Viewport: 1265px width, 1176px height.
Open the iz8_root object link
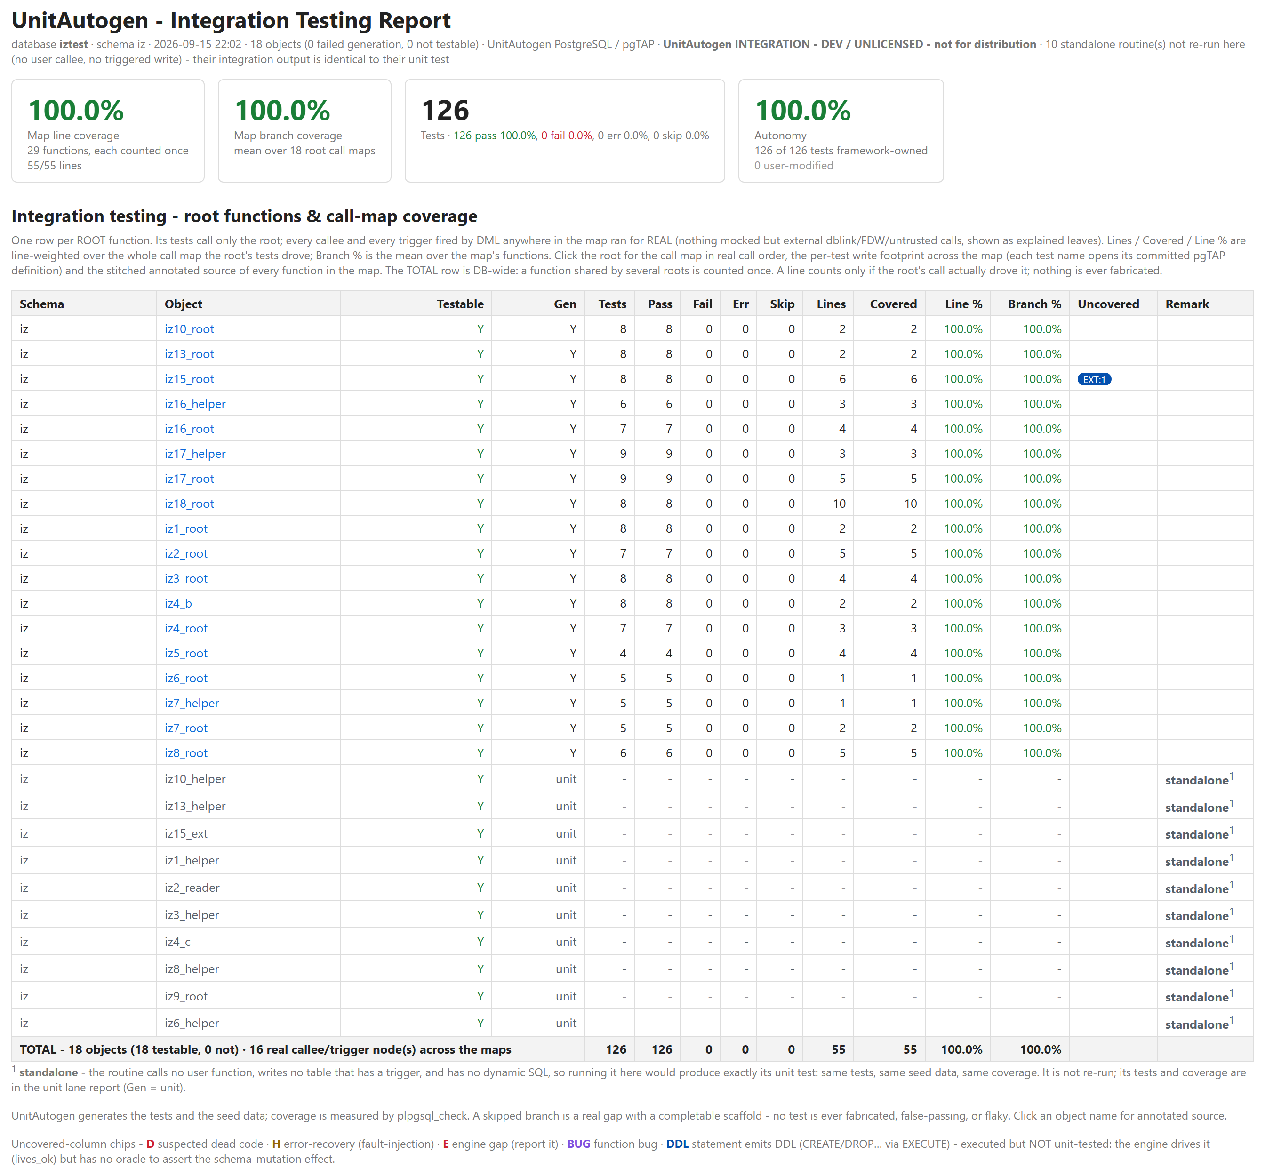point(186,753)
